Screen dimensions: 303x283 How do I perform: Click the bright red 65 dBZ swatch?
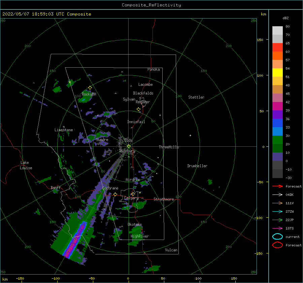[x=277, y=47]
